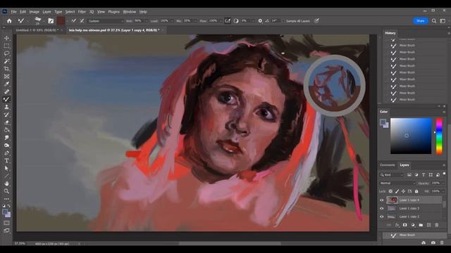Click the hue slider in Color panel

tap(439, 136)
